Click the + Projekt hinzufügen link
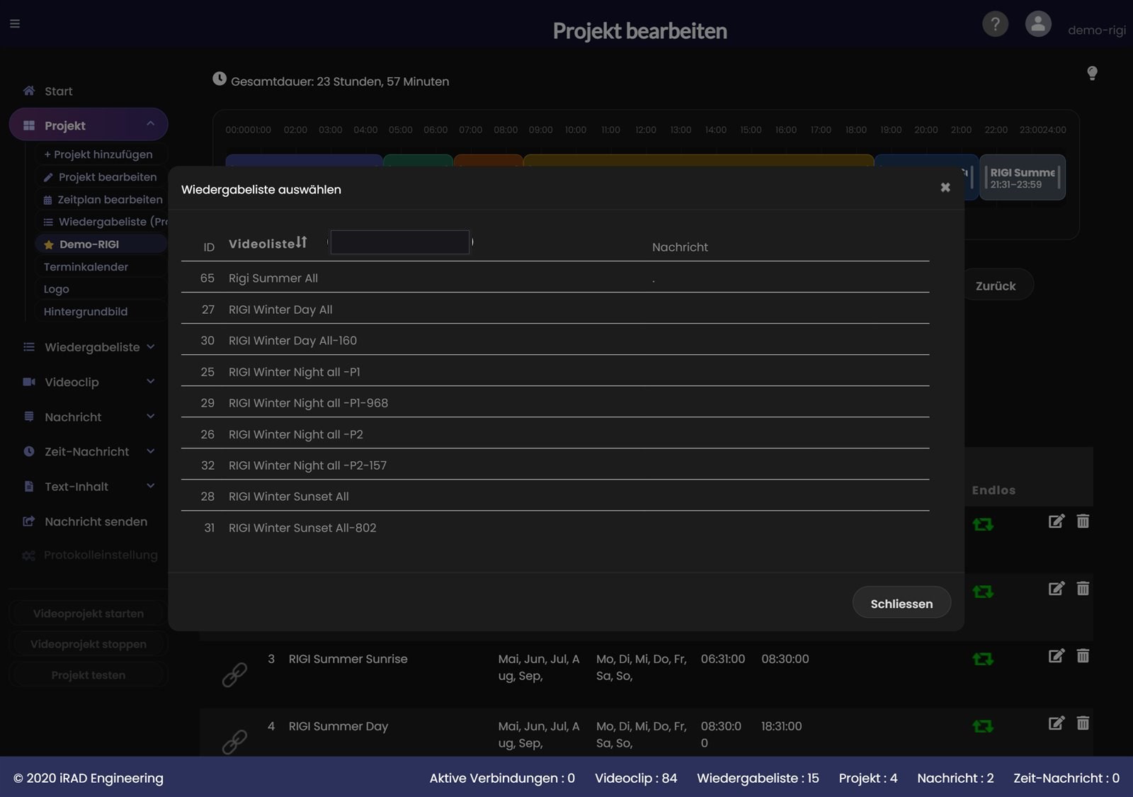This screenshot has width=1133, height=797. tap(98, 154)
